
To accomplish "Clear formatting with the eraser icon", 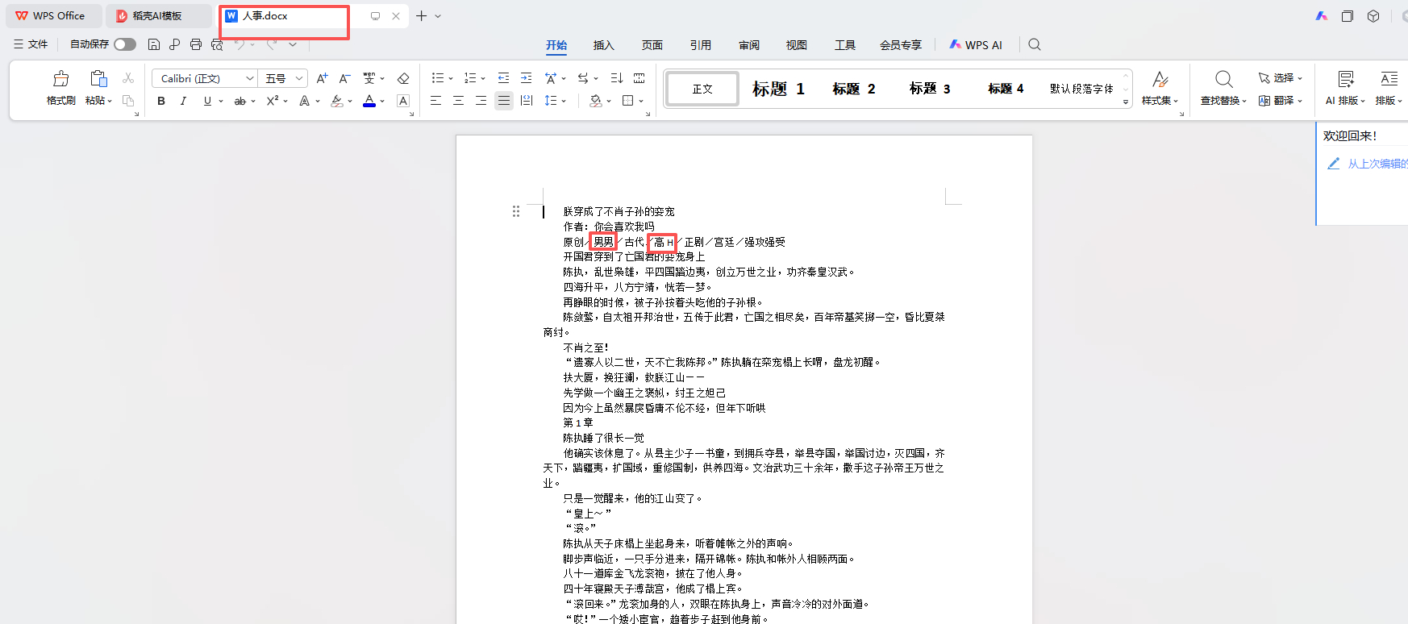I will (403, 78).
